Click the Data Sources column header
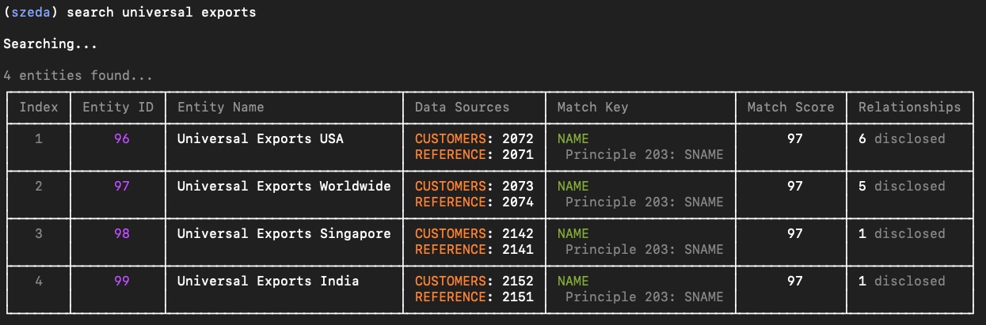986x325 pixels. 462,107
